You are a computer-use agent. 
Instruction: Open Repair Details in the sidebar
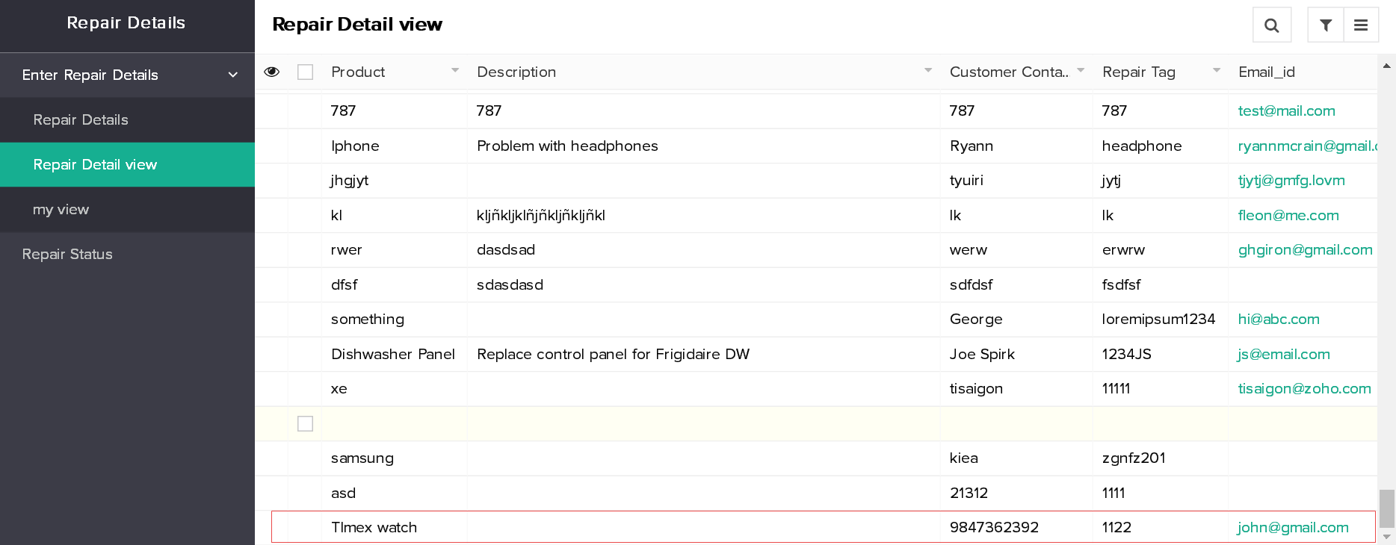(81, 119)
